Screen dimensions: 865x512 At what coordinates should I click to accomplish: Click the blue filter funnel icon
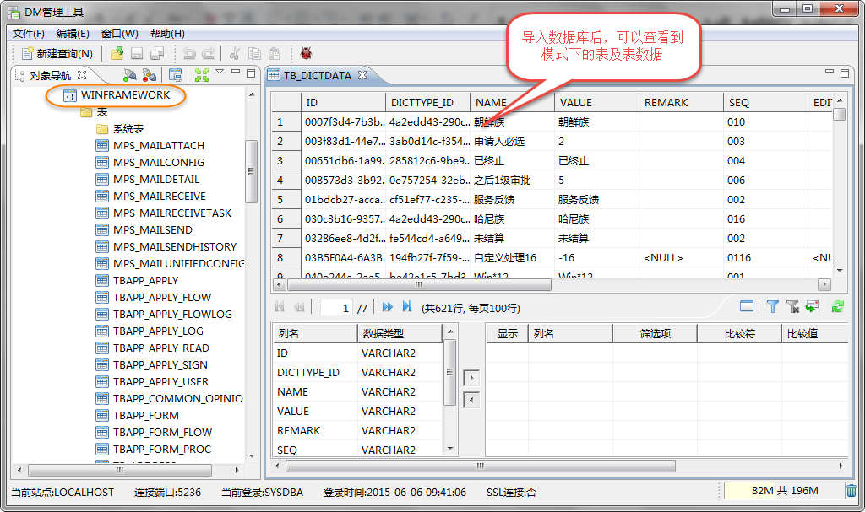tap(772, 306)
